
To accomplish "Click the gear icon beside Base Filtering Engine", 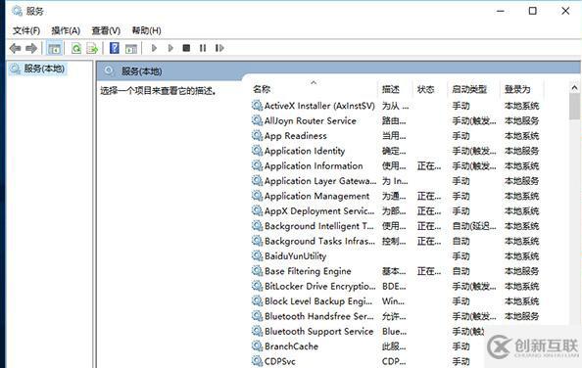I will pyautogui.click(x=257, y=270).
